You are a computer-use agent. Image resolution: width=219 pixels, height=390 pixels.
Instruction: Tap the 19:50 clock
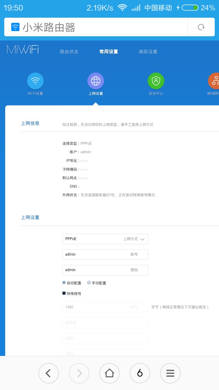[x=13, y=8]
